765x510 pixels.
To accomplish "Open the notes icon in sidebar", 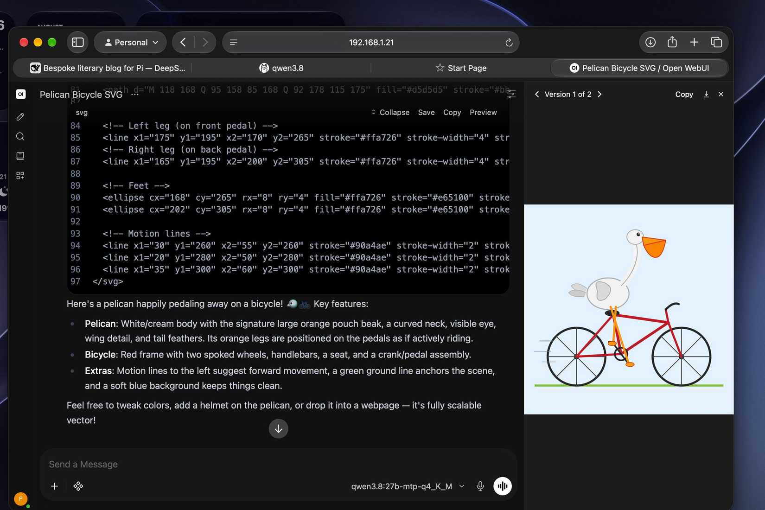I will tap(20, 156).
